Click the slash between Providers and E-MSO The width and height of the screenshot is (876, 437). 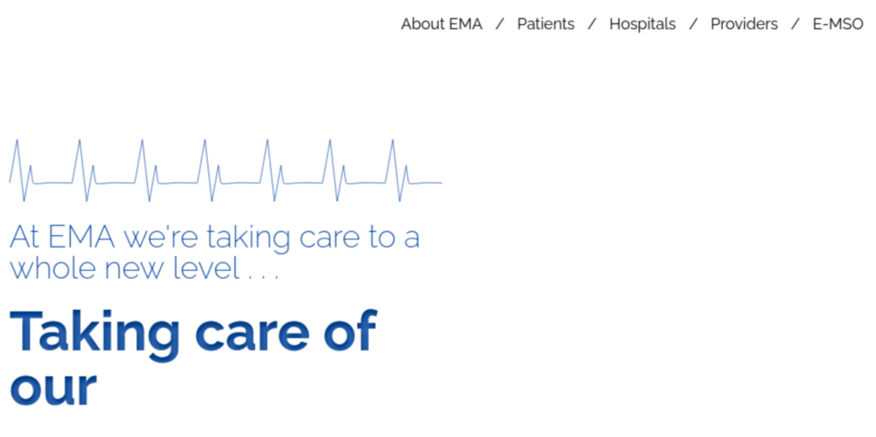point(796,24)
